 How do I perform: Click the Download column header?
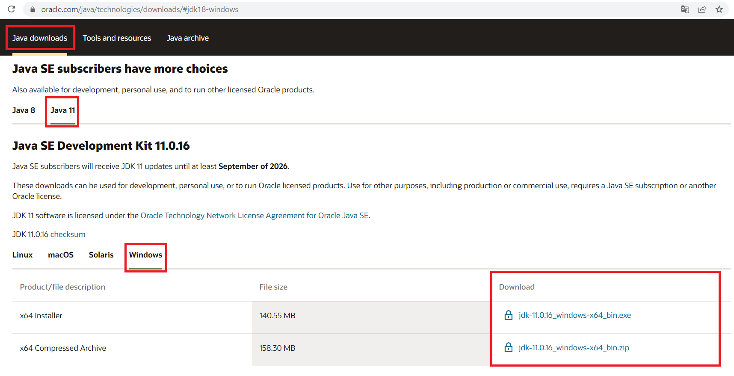coord(517,287)
